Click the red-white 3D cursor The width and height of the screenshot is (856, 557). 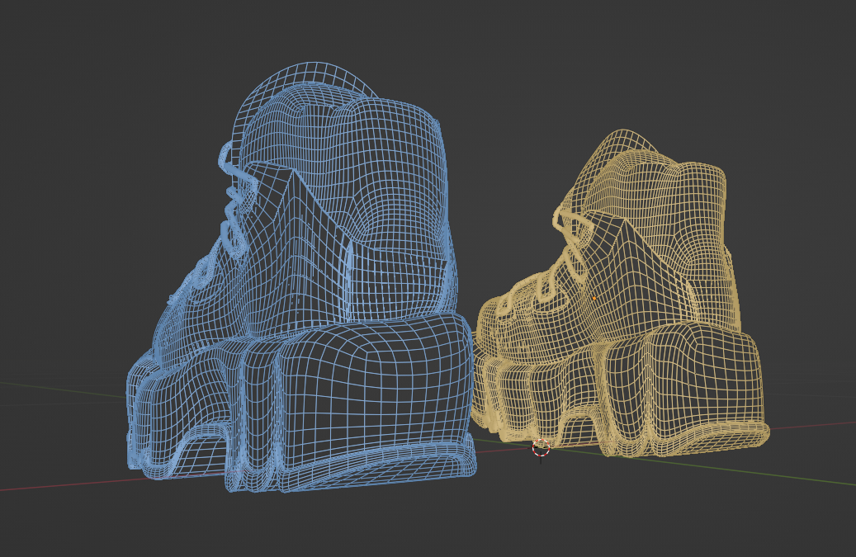pyautogui.click(x=541, y=447)
